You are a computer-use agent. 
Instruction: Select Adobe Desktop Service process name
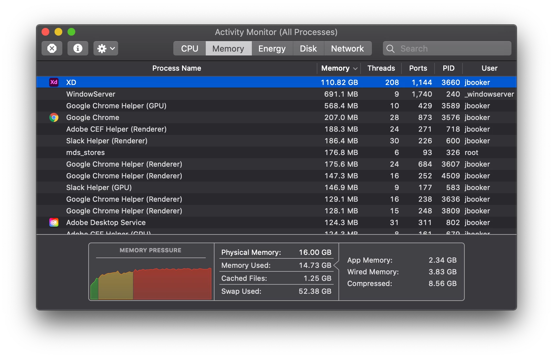coord(106,222)
